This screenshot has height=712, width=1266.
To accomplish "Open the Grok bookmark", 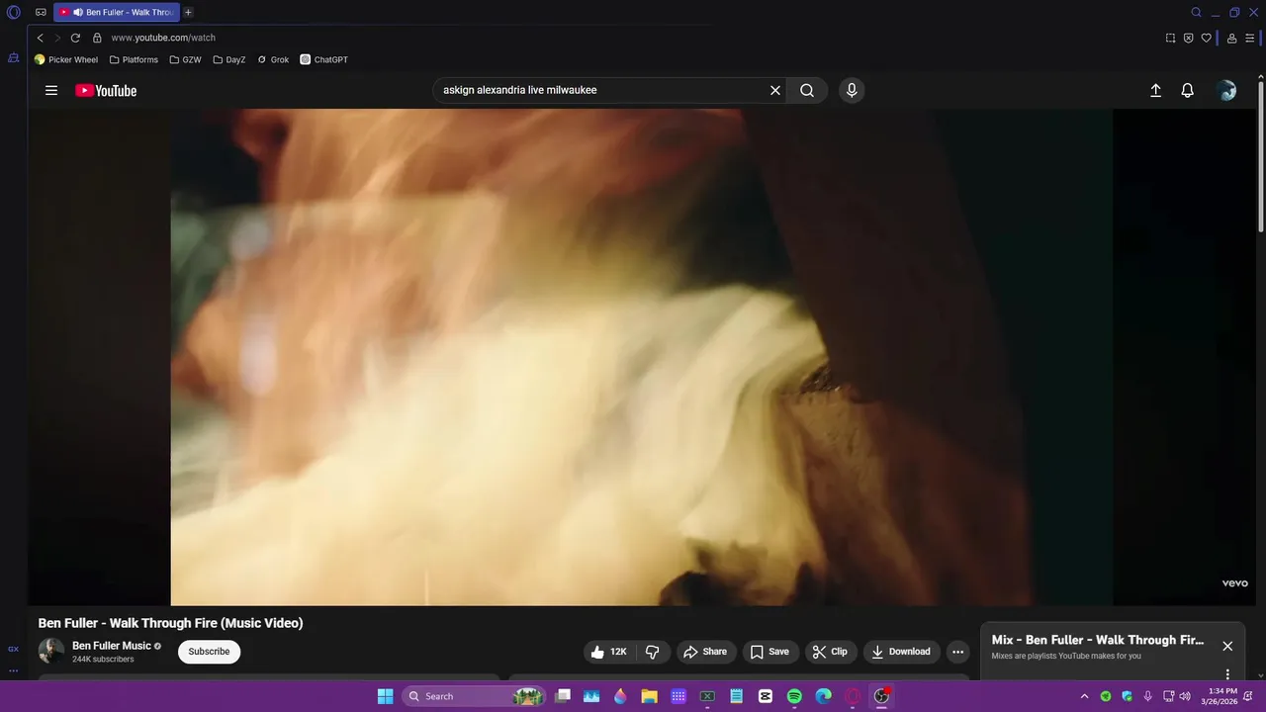I will (273, 59).
